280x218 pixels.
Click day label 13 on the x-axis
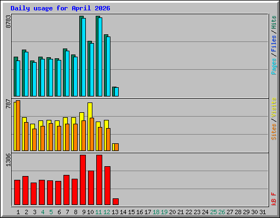tap(115, 212)
